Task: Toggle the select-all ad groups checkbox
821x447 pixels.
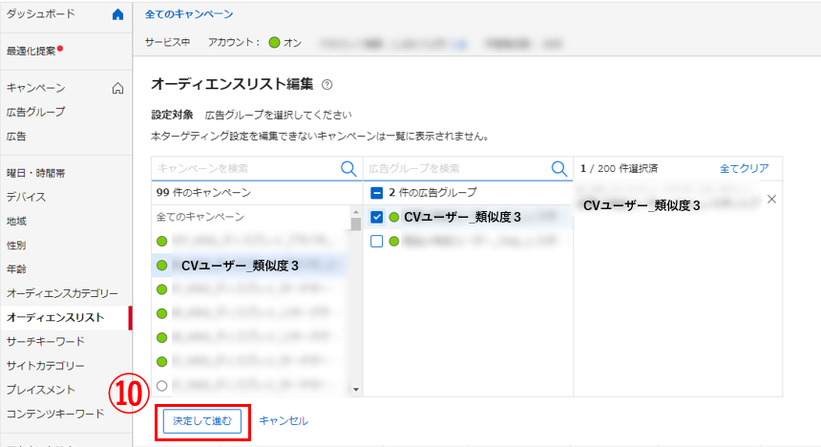Action: click(376, 193)
